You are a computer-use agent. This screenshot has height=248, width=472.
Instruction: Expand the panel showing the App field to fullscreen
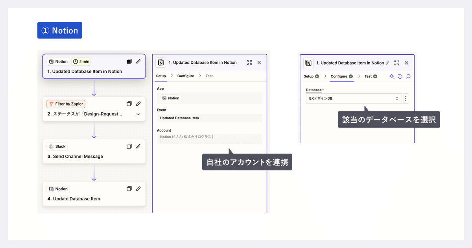coord(249,63)
